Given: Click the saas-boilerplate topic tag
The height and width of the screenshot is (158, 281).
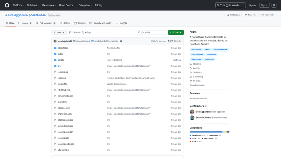Looking at the screenshot, I should pos(220,50).
